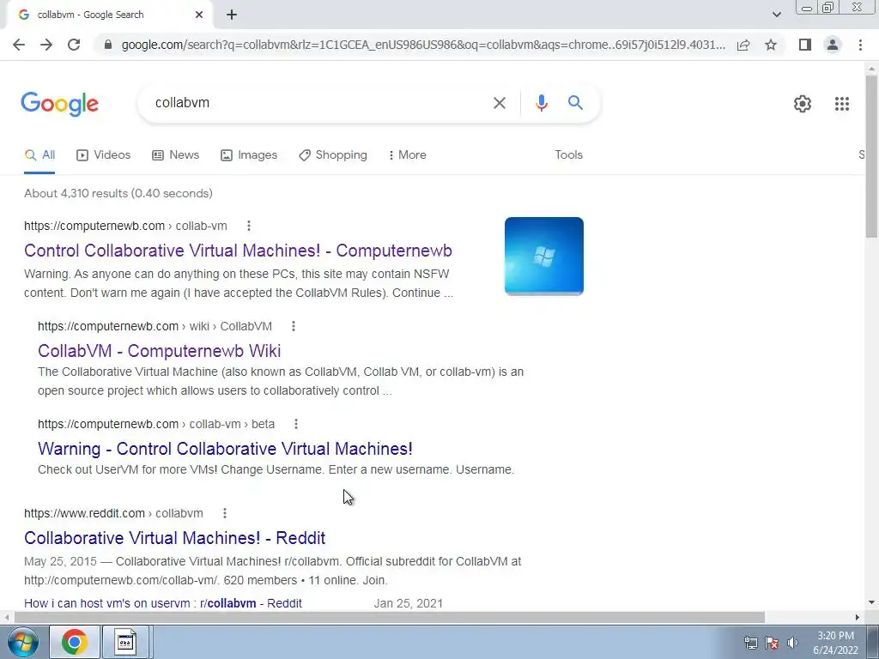Viewport: 879px width, 659px height.
Task: Open Control Collaborative Virtual Machines! - Computernewb link
Action: [x=239, y=251]
